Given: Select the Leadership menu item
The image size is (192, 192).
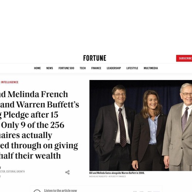Looking at the screenshot, I should (114, 68).
